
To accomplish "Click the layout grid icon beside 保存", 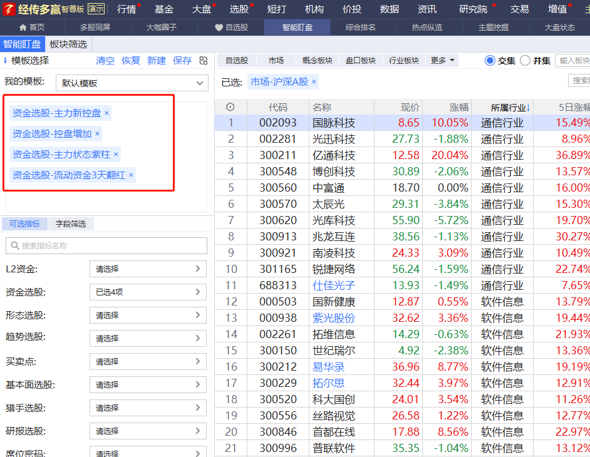I will [x=204, y=61].
